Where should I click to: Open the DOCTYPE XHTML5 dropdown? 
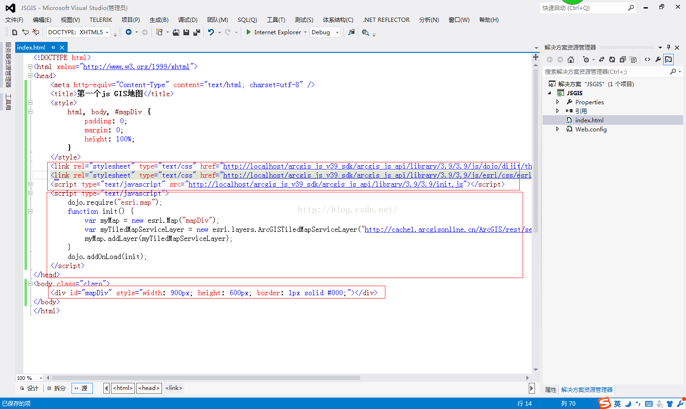click(x=108, y=32)
